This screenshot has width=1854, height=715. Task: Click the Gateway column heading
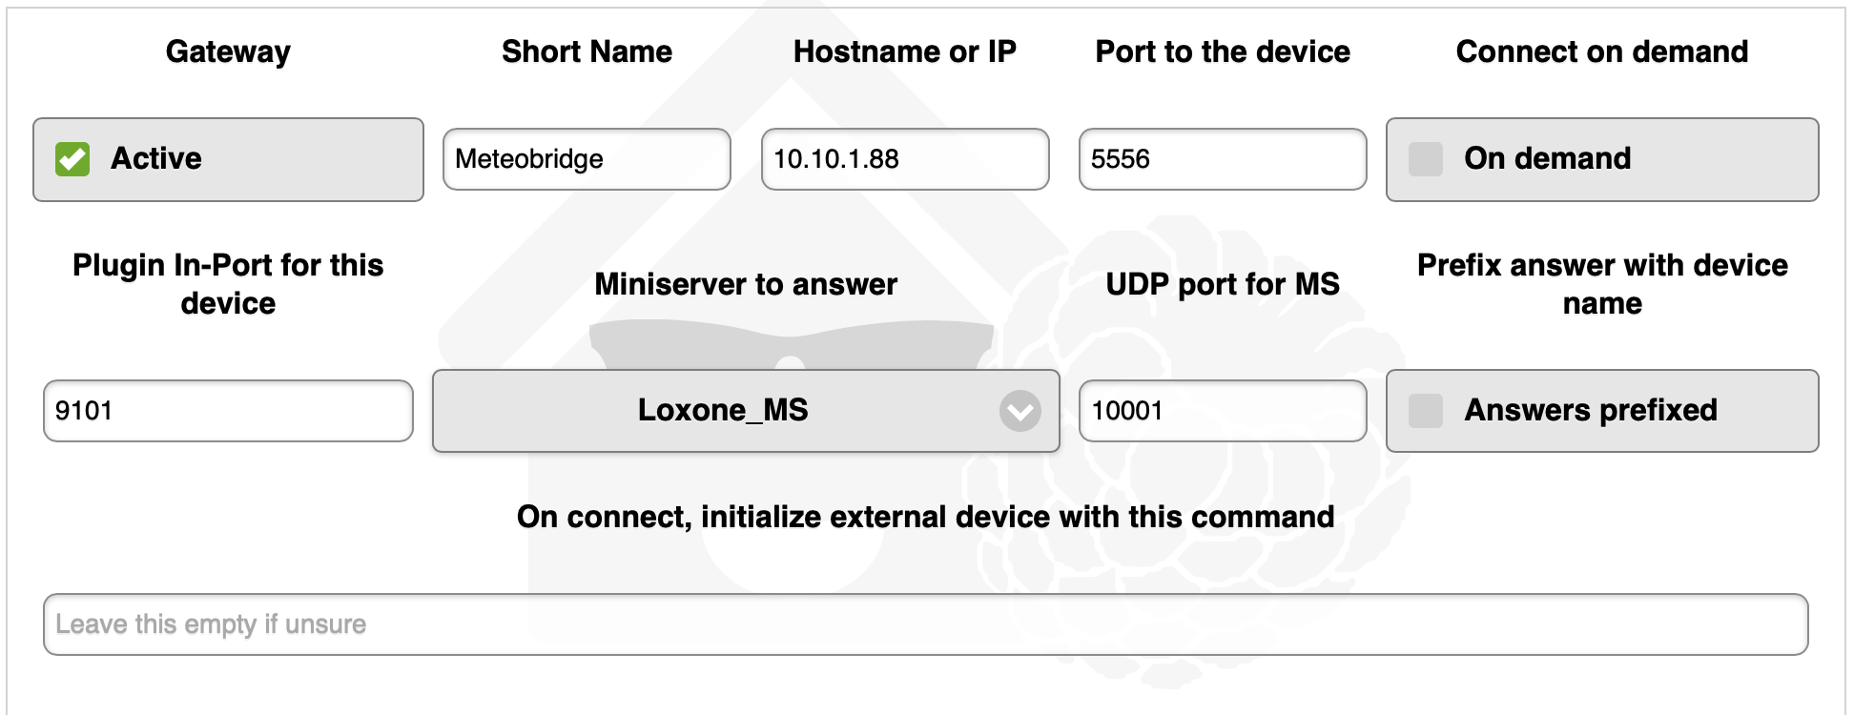click(228, 51)
